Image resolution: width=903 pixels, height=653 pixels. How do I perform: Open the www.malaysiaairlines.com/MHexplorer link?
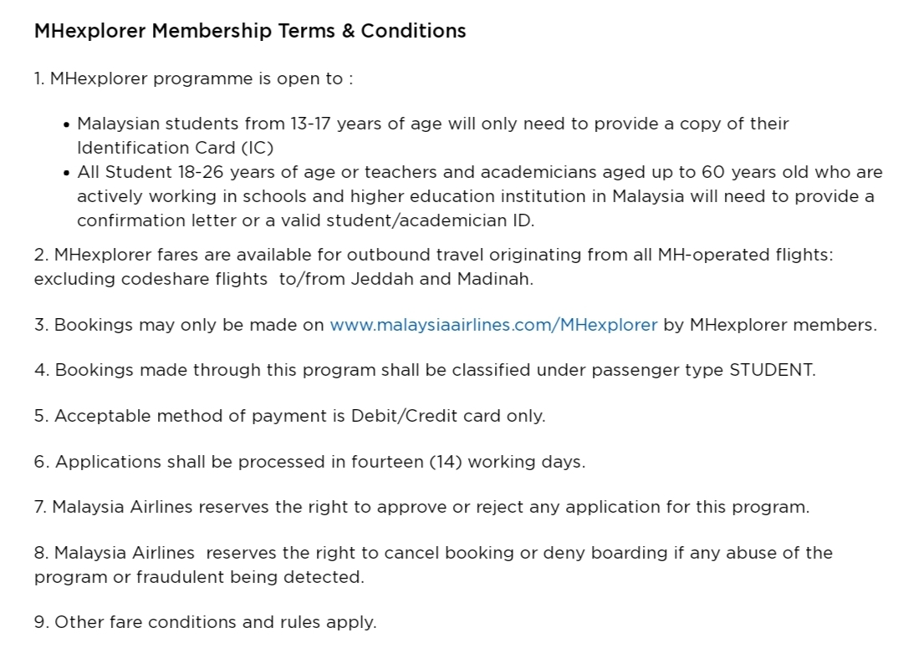(x=493, y=325)
